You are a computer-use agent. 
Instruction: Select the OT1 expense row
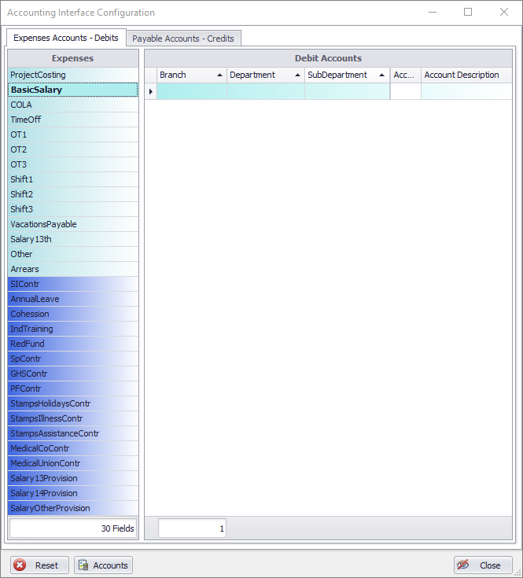tap(73, 134)
